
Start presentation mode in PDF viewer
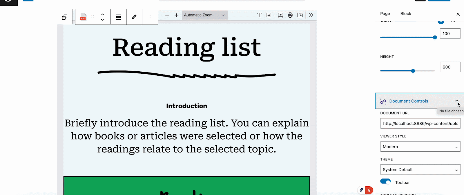point(280,15)
